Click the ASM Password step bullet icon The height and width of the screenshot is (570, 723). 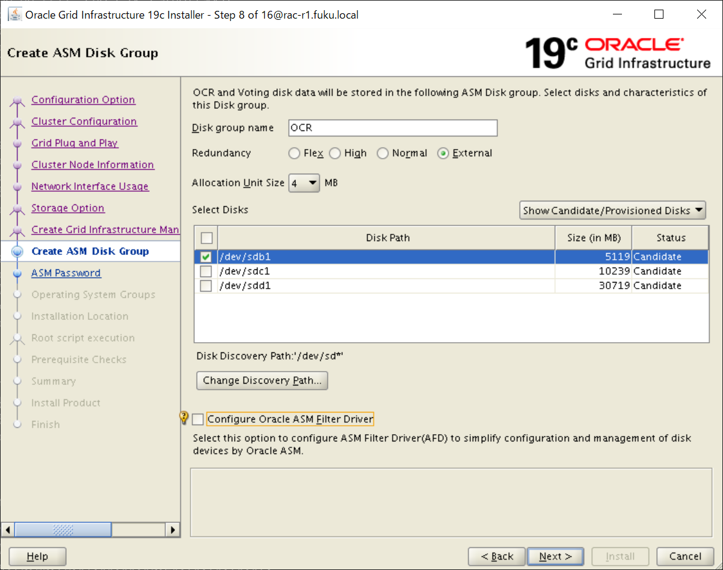[x=17, y=273]
